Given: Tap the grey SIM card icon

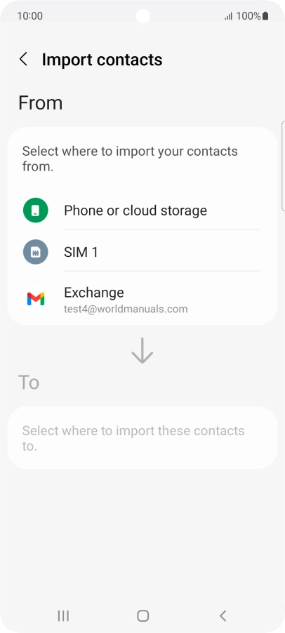Looking at the screenshot, I should click(36, 252).
